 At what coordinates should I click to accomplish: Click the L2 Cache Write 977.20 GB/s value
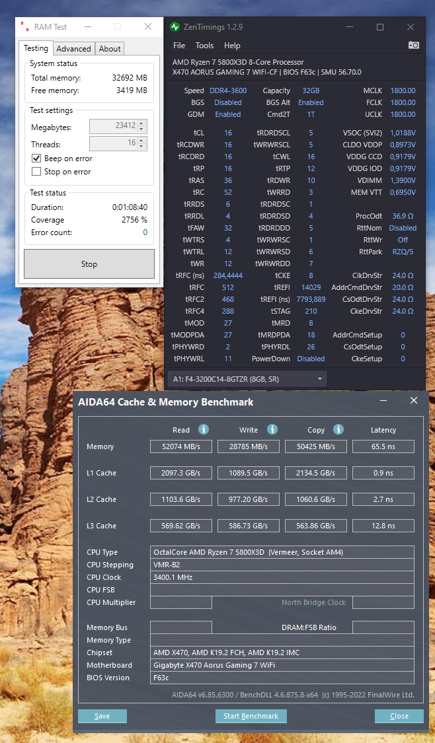click(248, 499)
